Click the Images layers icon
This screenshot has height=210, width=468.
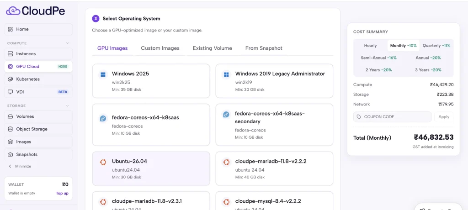11,142
